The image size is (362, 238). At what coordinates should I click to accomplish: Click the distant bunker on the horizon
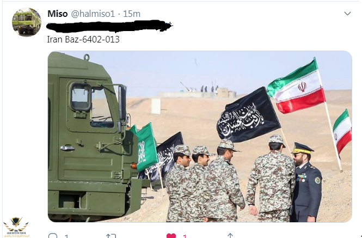[x=197, y=93]
